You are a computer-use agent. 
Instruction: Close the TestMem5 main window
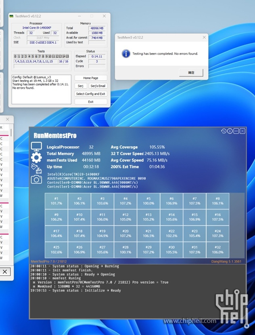click(x=104, y=16)
